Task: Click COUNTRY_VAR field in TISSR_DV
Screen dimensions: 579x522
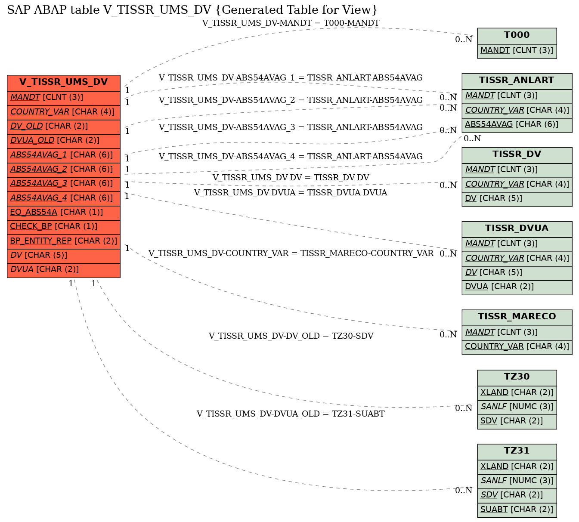Action: tap(517, 185)
